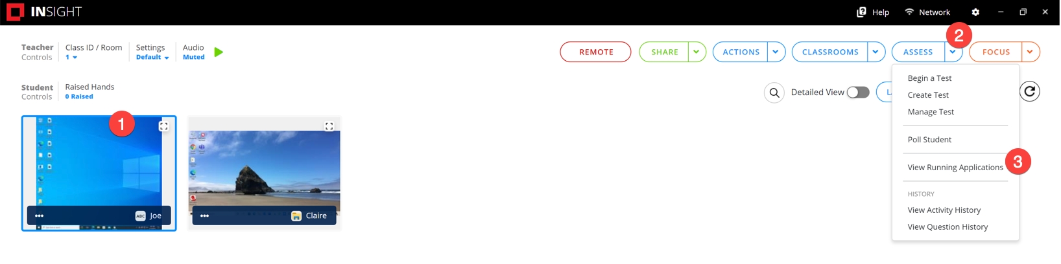This screenshot has width=1061, height=264.
Task: Click the red REMOTE button
Action: [x=596, y=52]
